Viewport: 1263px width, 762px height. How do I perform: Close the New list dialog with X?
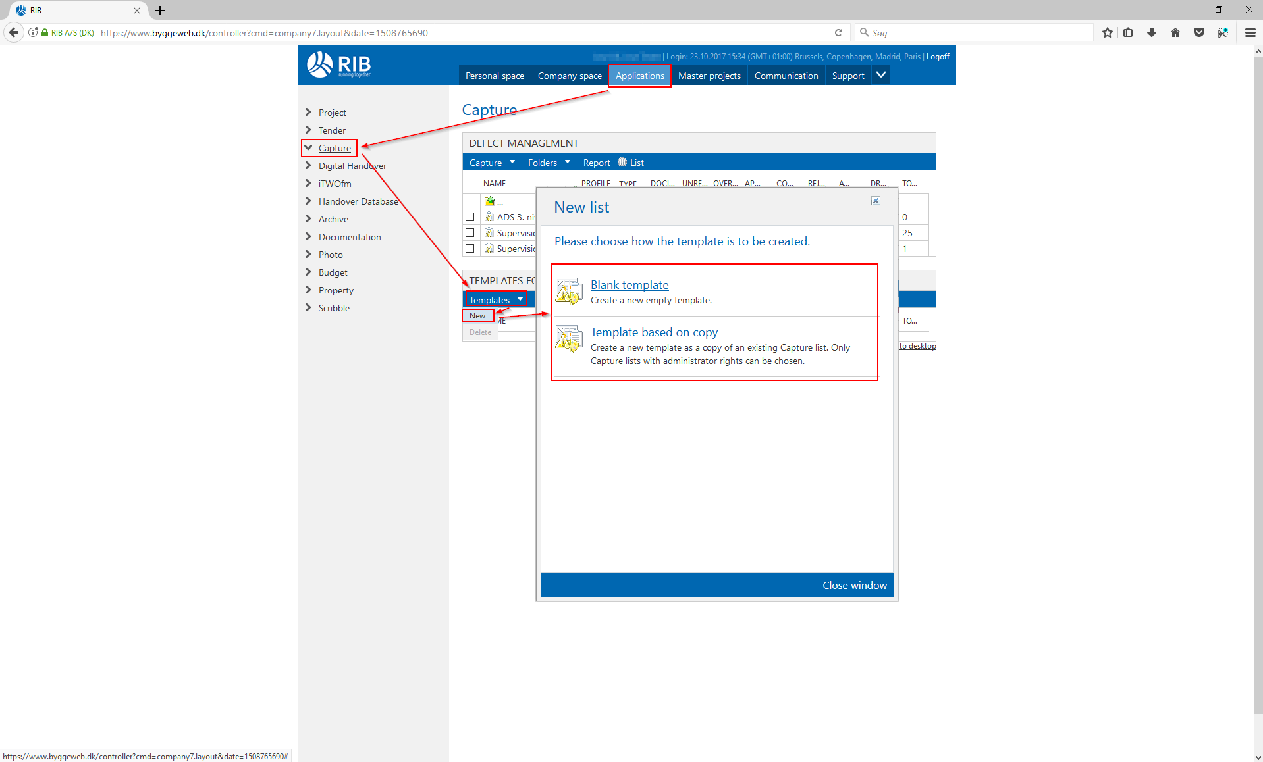tap(875, 201)
